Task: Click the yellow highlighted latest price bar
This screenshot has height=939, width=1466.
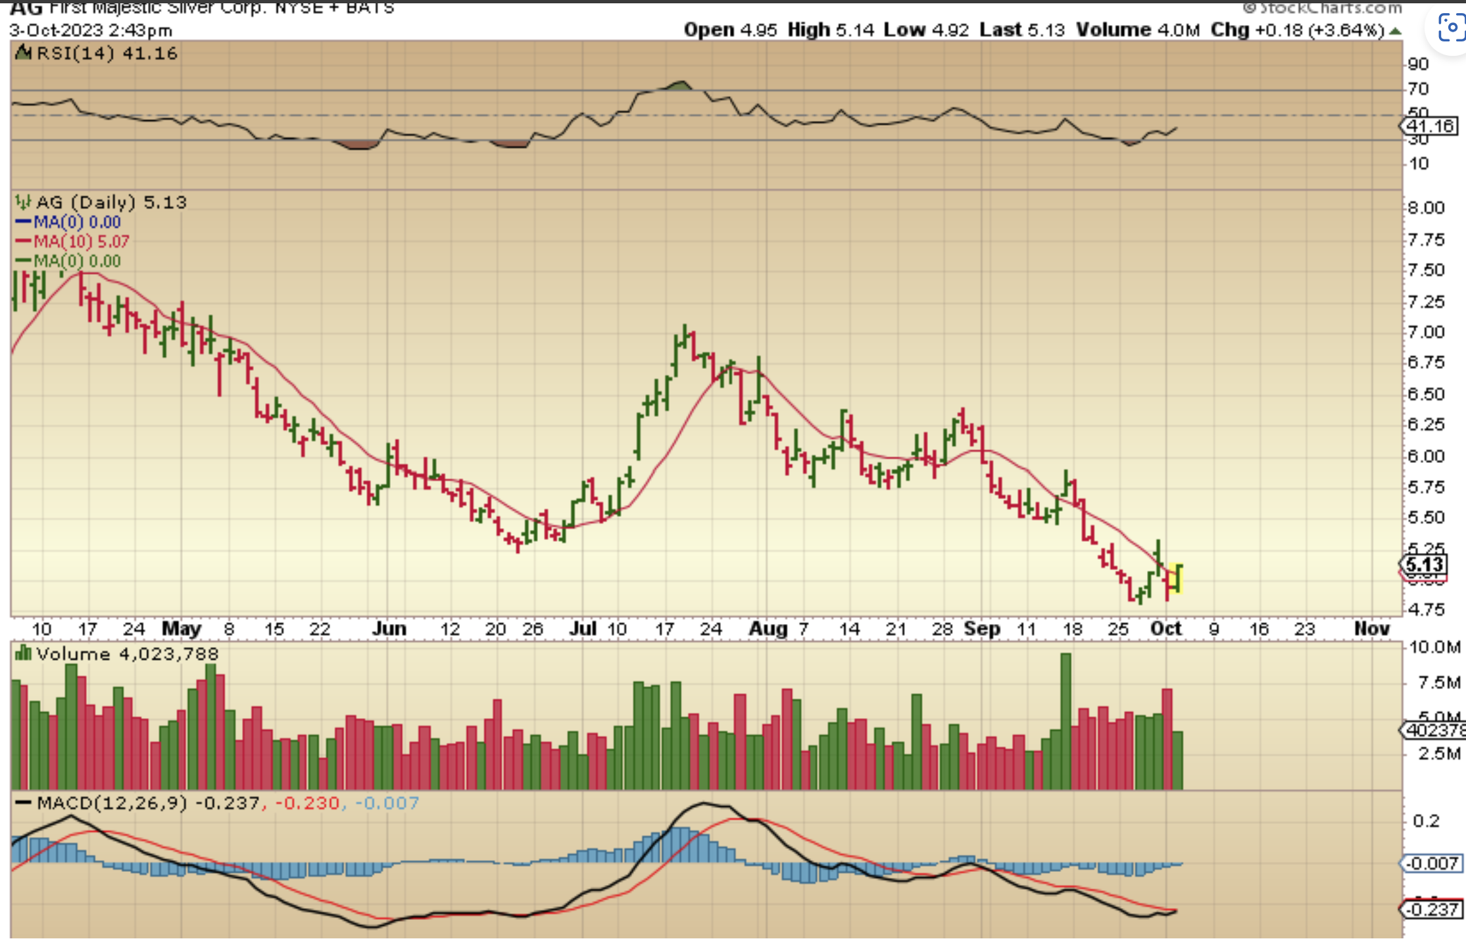Action: 1176,578
